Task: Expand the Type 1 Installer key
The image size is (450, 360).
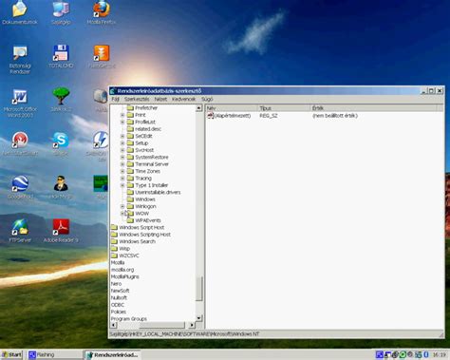Action: pyautogui.click(x=122, y=185)
